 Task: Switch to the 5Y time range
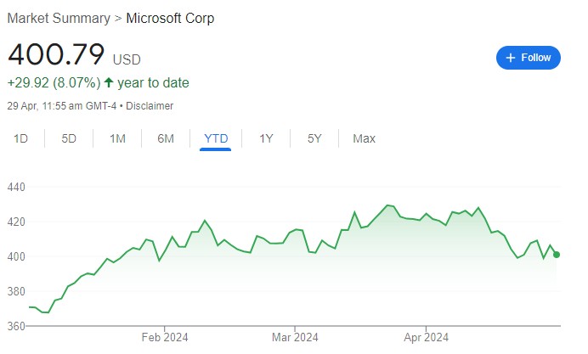[314, 138]
